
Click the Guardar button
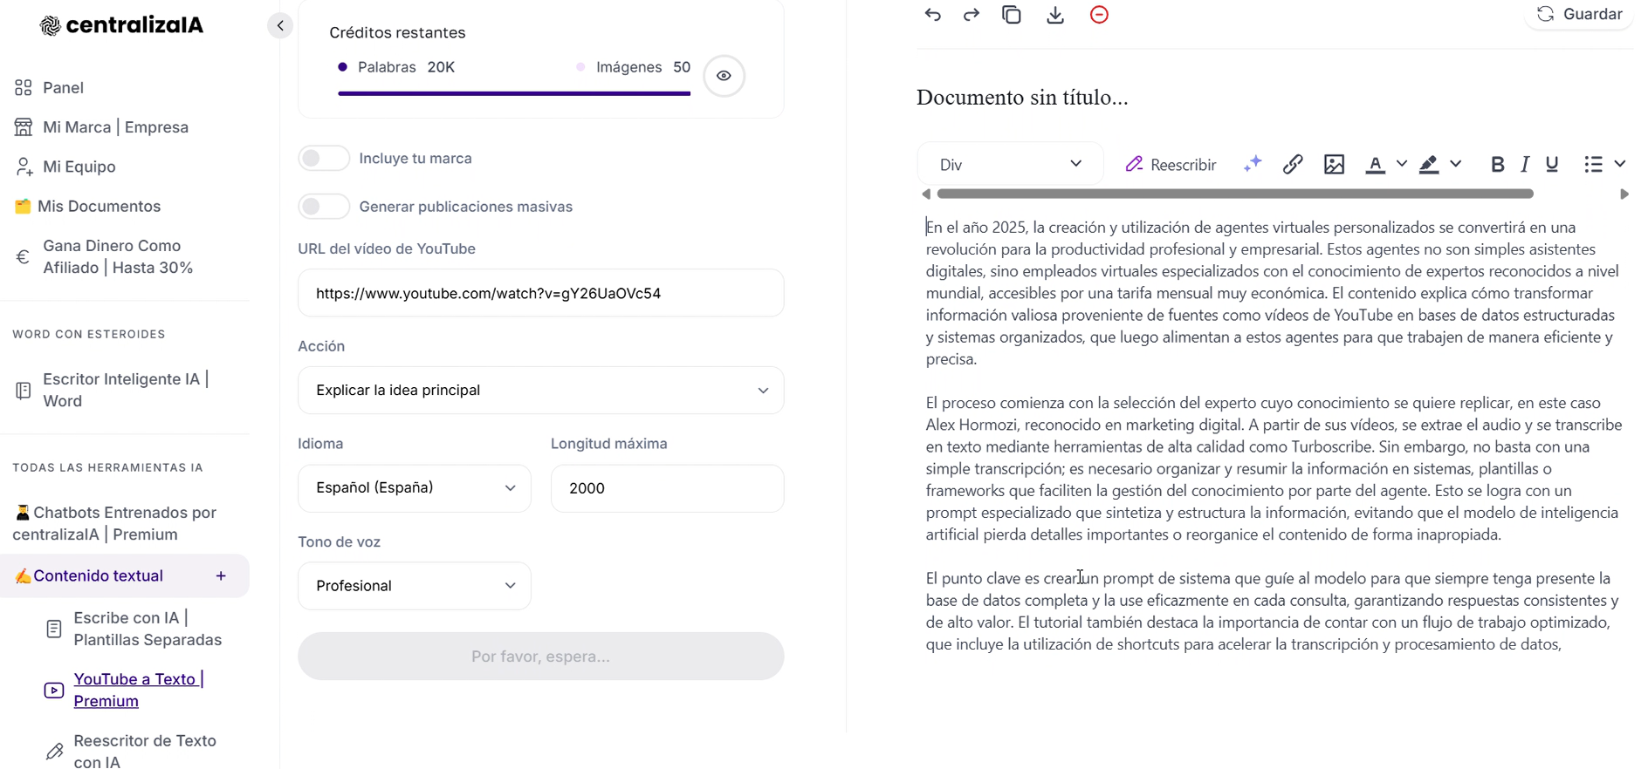(1579, 14)
